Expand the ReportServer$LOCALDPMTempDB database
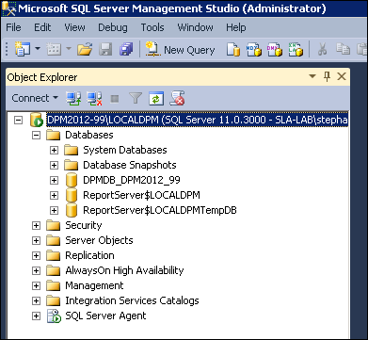368x340 pixels. point(54,210)
